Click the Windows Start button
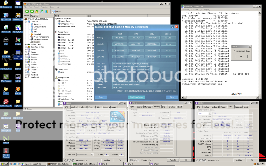 tap(4, 164)
